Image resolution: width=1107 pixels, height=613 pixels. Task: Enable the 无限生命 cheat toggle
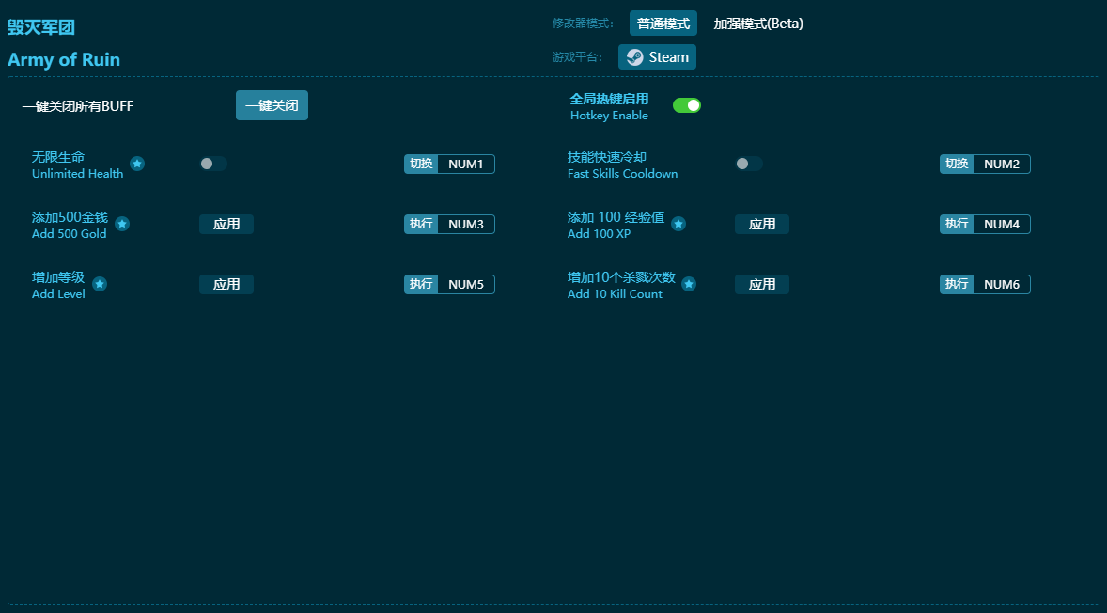pyautogui.click(x=212, y=164)
